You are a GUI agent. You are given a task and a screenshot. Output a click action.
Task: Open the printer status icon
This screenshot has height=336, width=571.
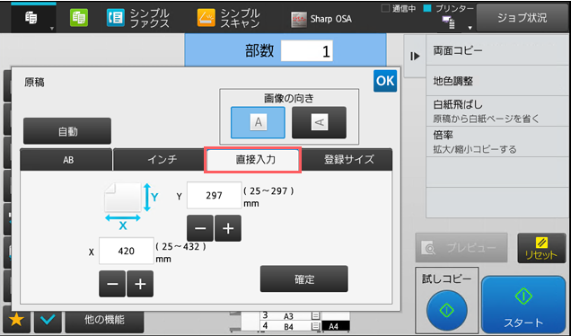[x=448, y=23]
